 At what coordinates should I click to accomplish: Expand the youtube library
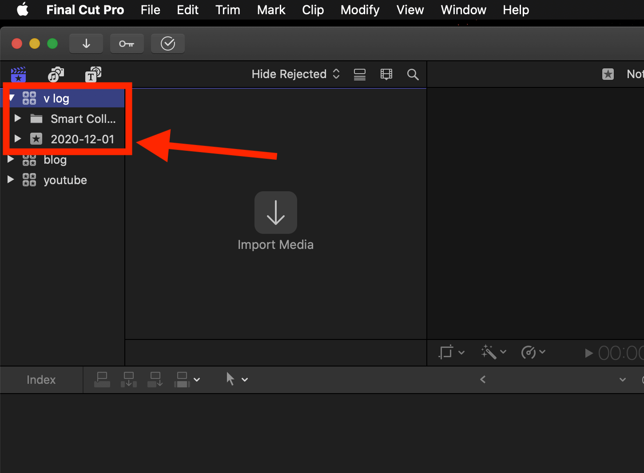tap(11, 180)
